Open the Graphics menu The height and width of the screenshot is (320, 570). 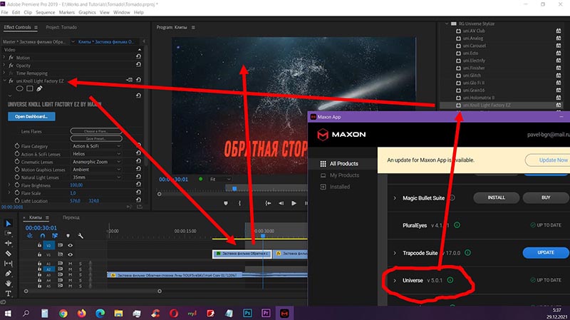click(87, 12)
